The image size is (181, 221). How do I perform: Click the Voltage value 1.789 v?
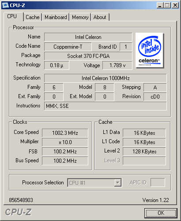pos(117,65)
